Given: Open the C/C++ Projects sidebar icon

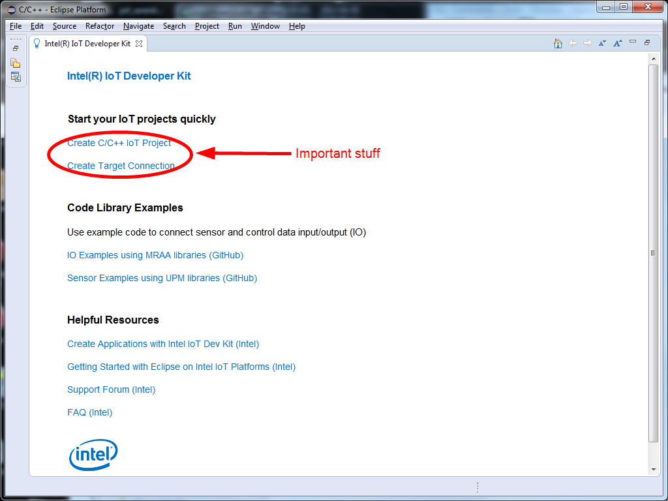Looking at the screenshot, I should [16, 77].
